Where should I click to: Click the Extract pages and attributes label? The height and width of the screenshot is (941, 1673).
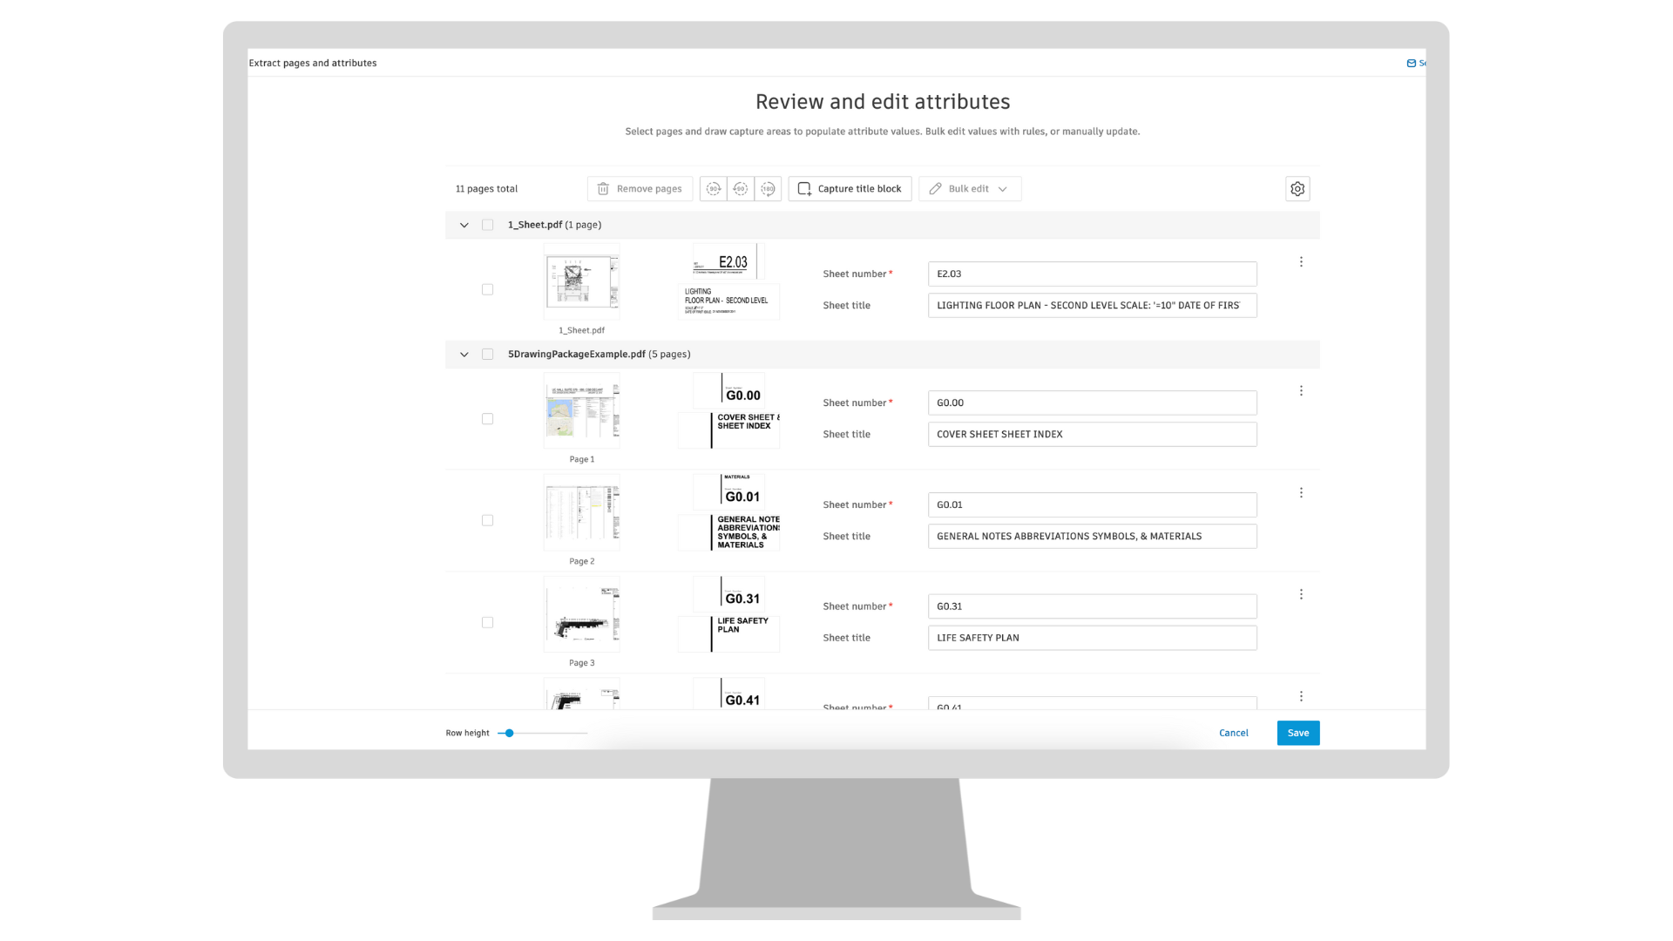pyautogui.click(x=313, y=63)
